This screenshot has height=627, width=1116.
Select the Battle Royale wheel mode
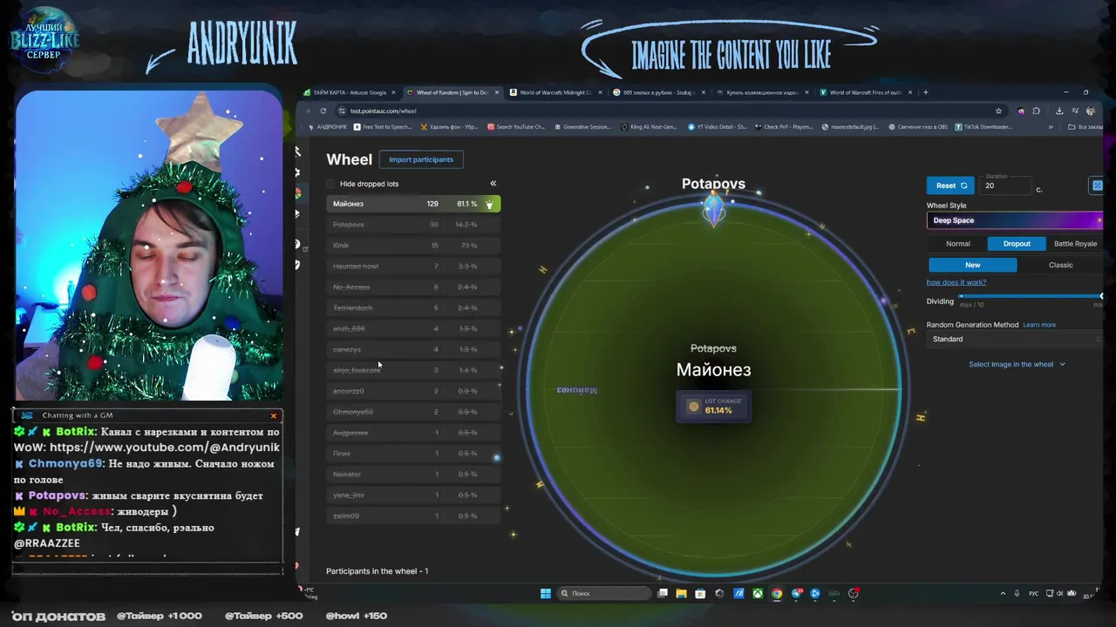point(1075,244)
